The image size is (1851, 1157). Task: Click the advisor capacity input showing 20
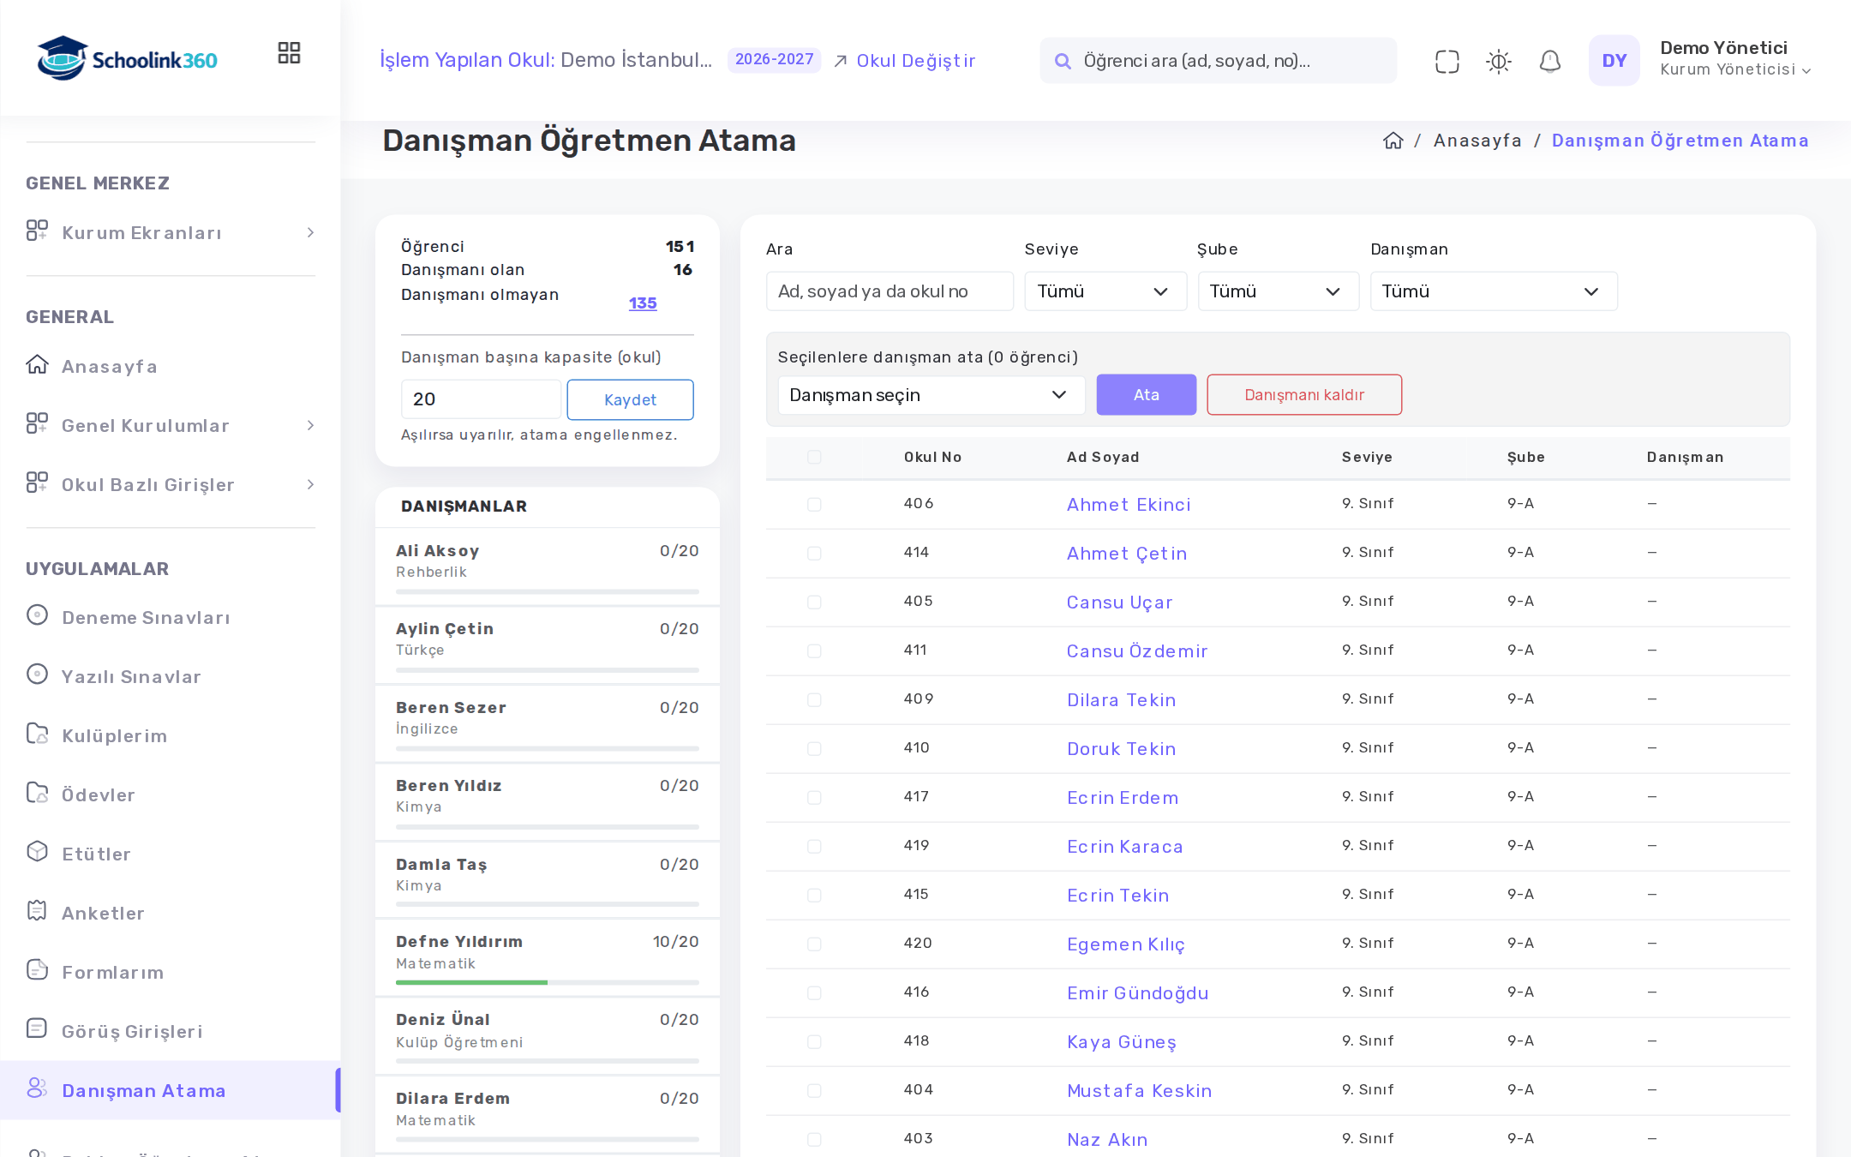click(x=481, y=399)
